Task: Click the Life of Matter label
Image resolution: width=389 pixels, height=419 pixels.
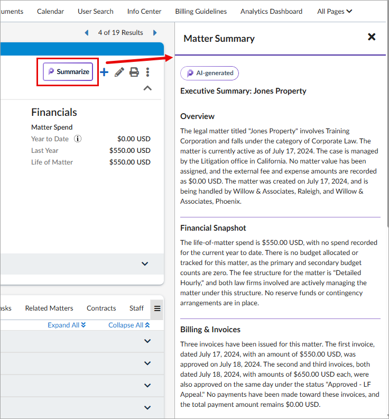Action: pos(52,162)
